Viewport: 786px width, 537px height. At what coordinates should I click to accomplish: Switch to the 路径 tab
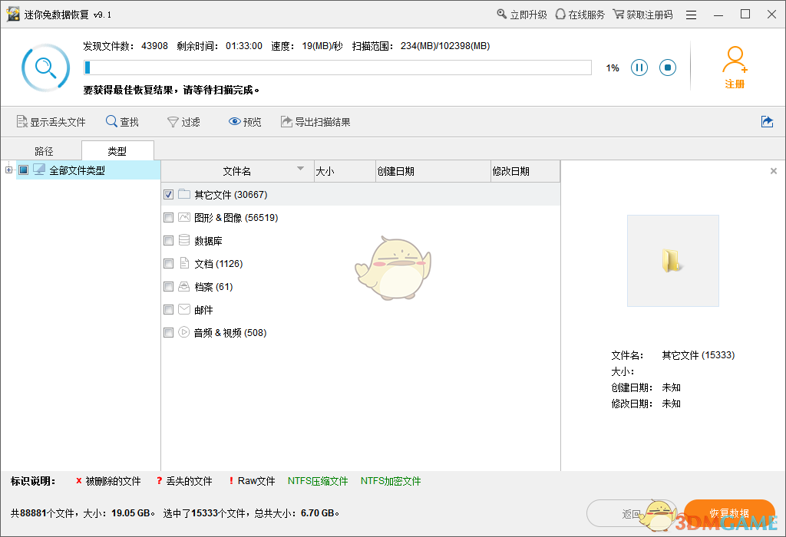coord(43,150)
